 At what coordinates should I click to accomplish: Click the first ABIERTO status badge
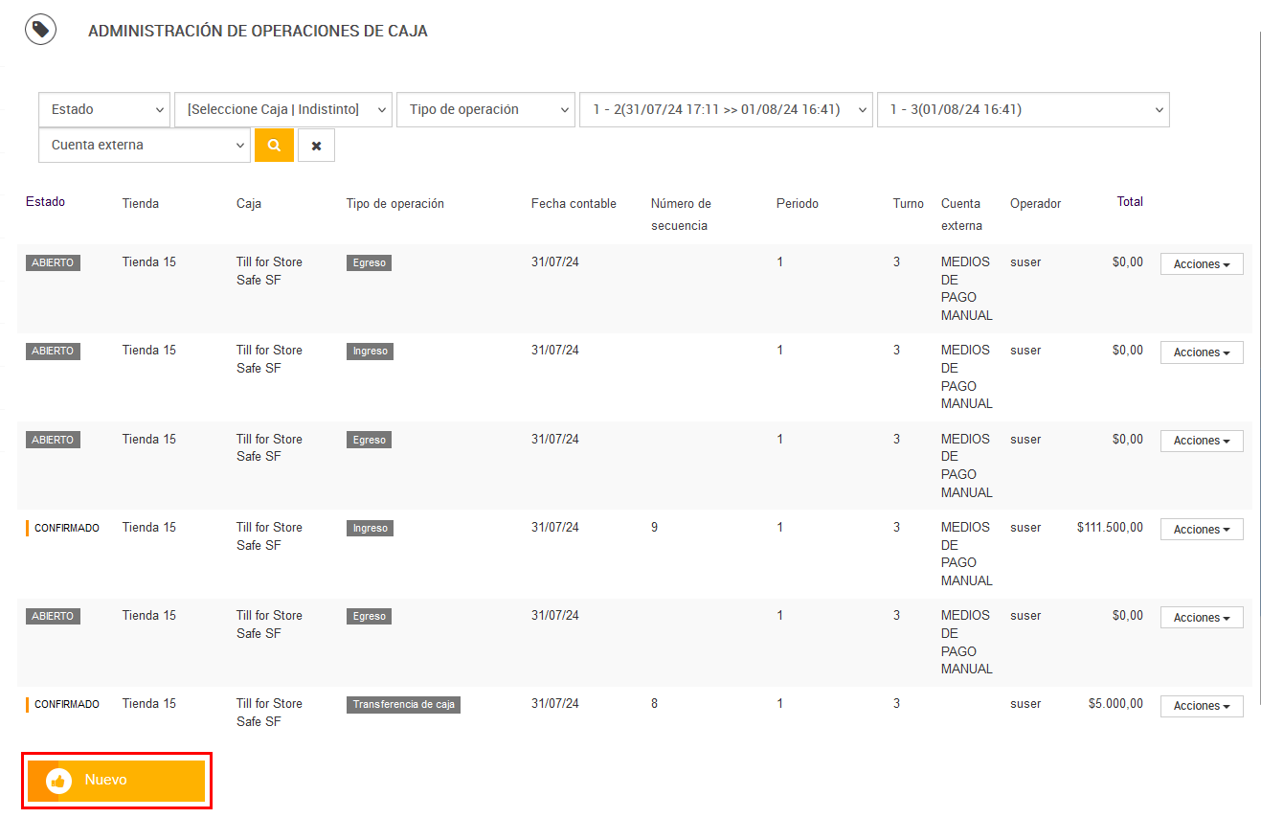tap(53, 262)
